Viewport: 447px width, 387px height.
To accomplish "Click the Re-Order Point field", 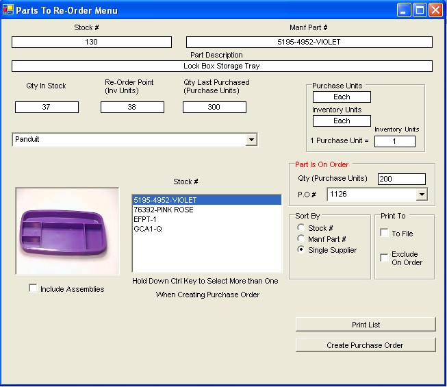I will point(132,107).
